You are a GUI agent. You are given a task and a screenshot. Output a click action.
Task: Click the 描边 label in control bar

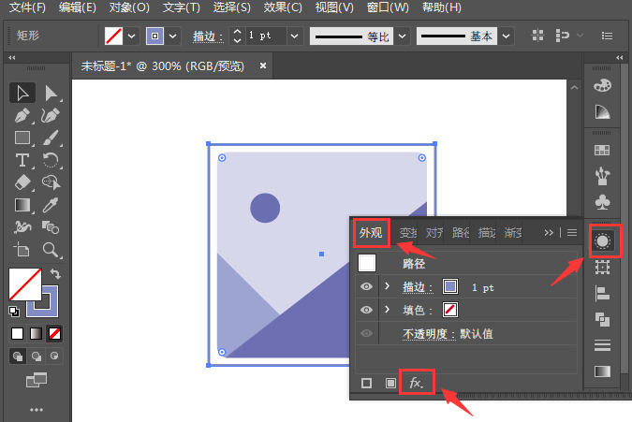[x=208, y=36]
